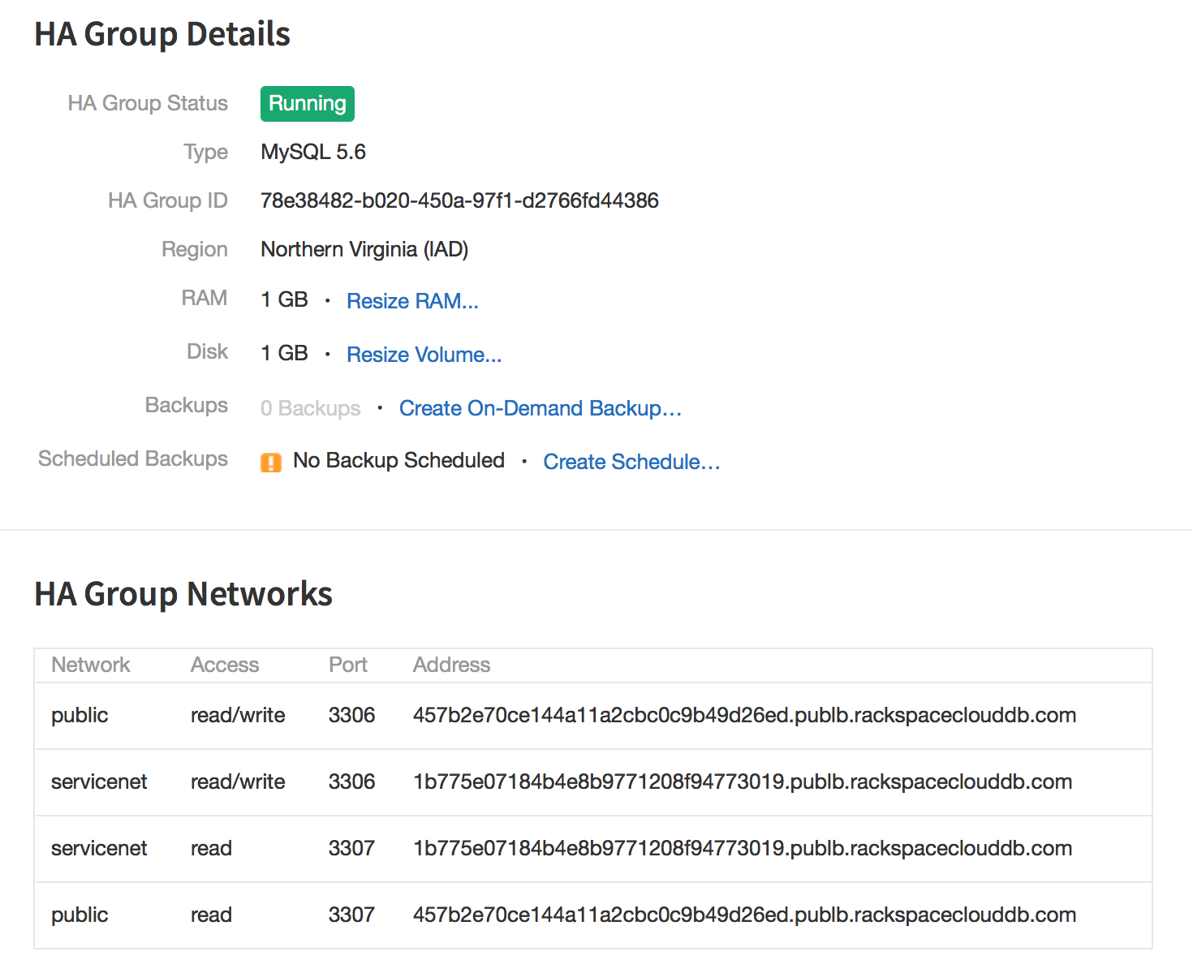Select the servicenet read address on port 3307

click(x=743, y=848)
